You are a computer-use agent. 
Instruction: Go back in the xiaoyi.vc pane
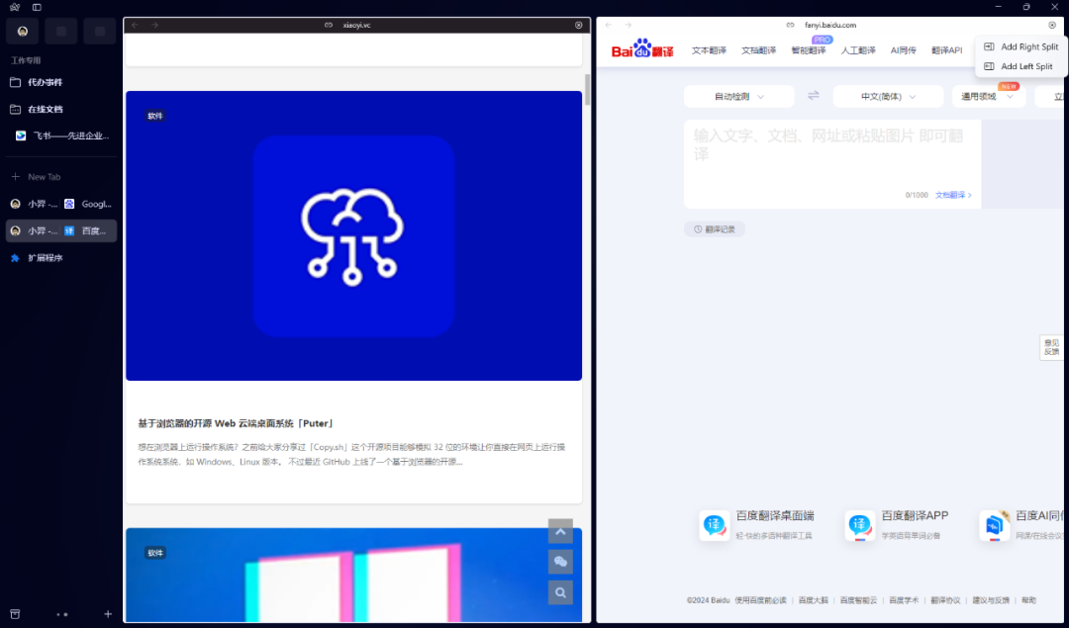(x=135, y=25)
